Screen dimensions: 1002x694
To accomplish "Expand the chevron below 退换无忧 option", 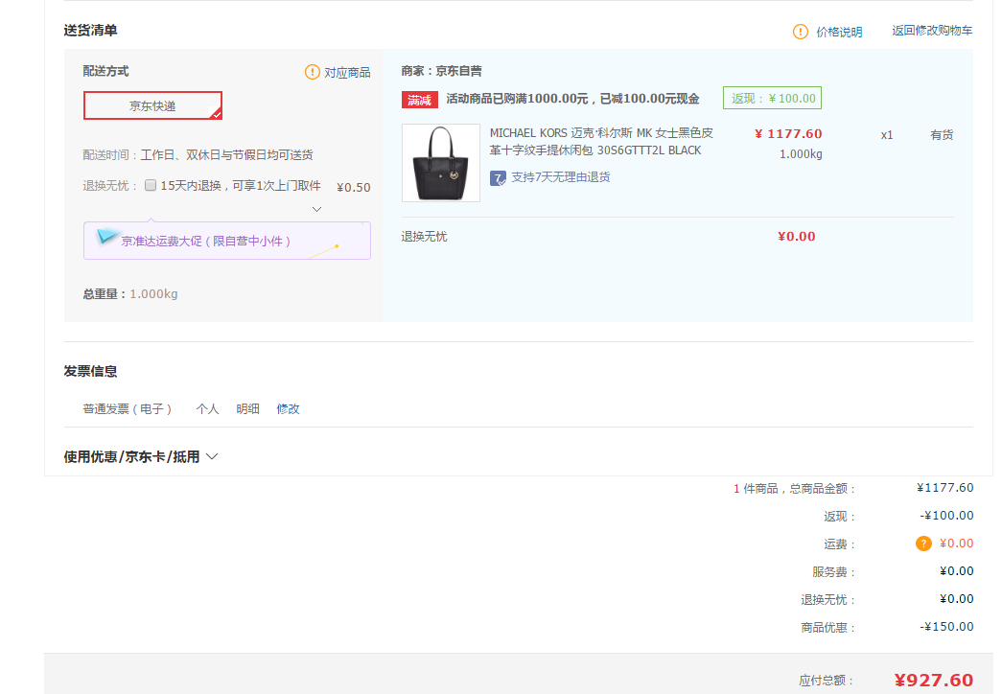I will pyautogui.click(x=316, y=209).
